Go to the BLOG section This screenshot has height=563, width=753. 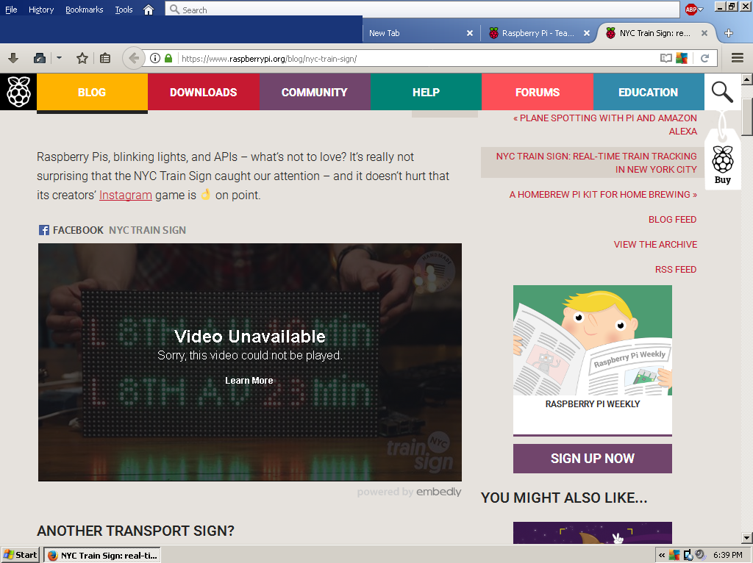[92, 92]
